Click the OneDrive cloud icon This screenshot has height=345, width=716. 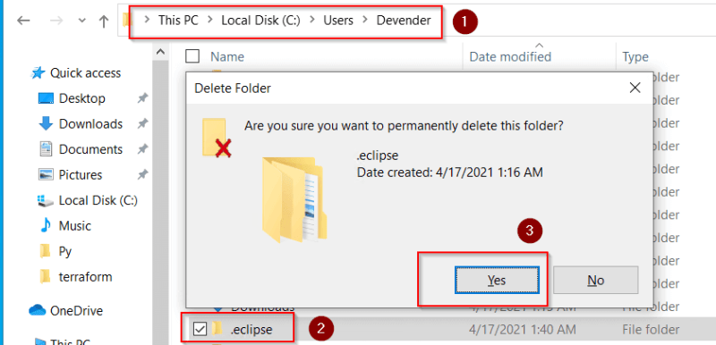(x=38, y=310)
